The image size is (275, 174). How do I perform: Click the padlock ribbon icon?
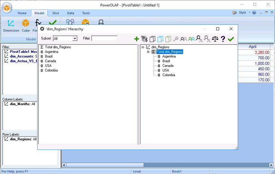[101, 22]
